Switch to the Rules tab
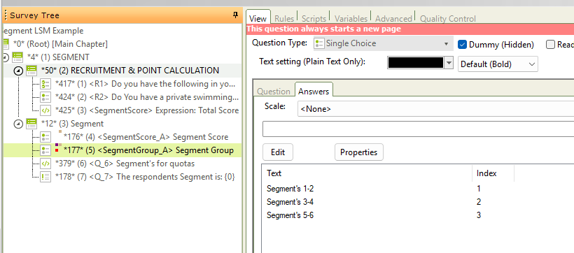This screenshot has height=253, width=574. point(283,18)
